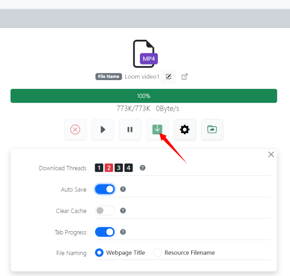Open settings with the gear icon
The width and height of the screenshot is (290, 276).
[185, 130]
